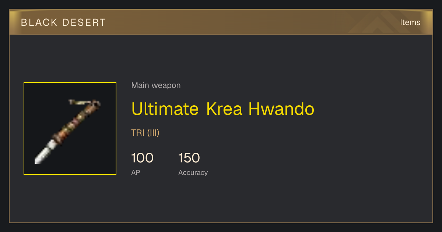Click the 100 AP value
Image resolution: width=442 pixels, height=232 pixels.
(142, 158)
